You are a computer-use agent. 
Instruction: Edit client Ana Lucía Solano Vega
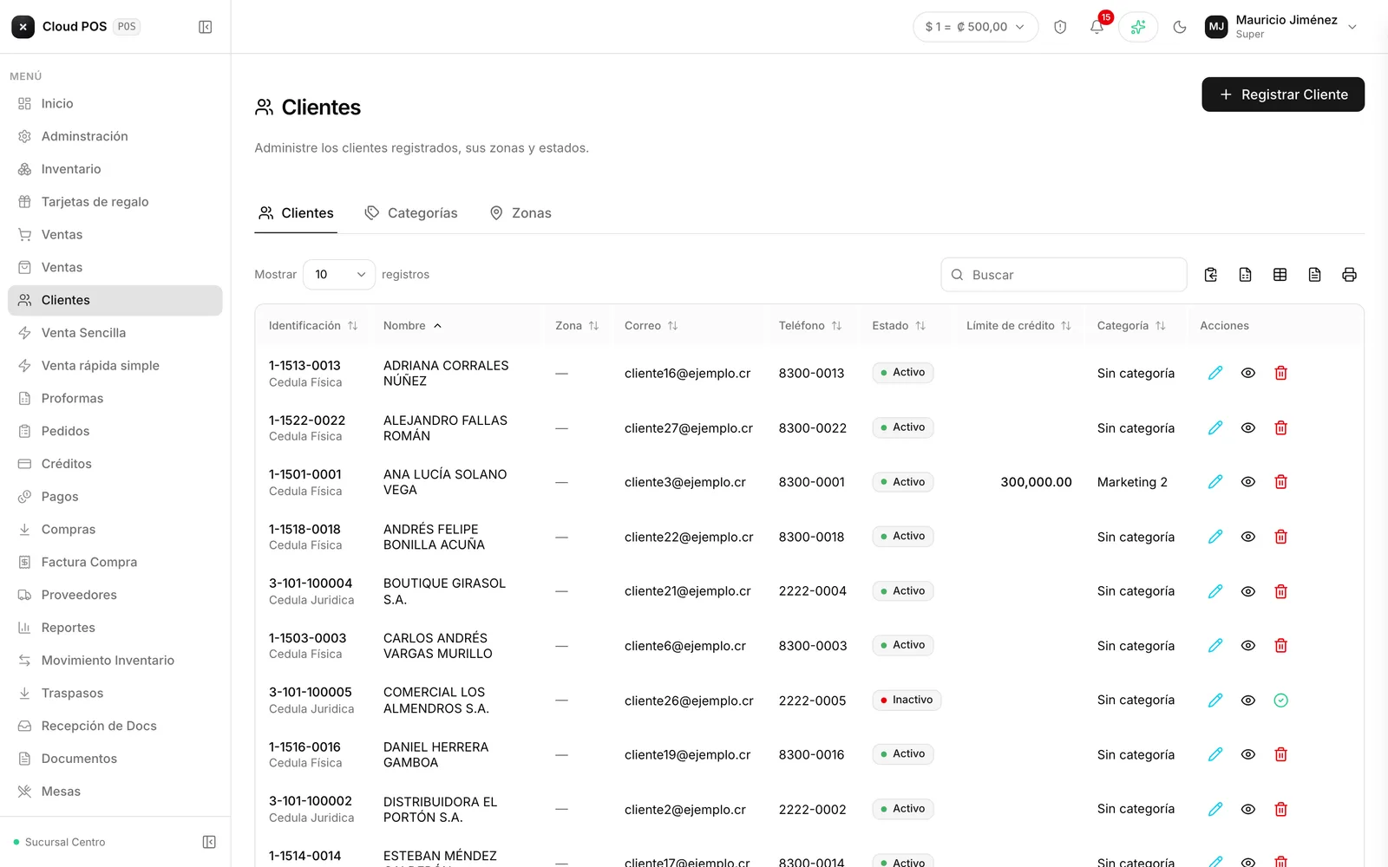[1215, 482]
